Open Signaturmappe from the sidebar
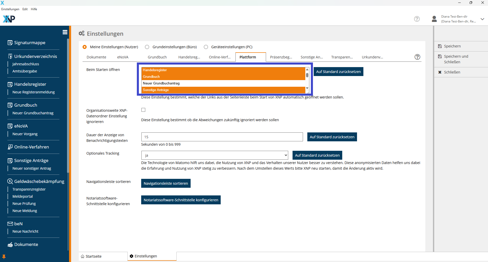 [x=30, y=43]
